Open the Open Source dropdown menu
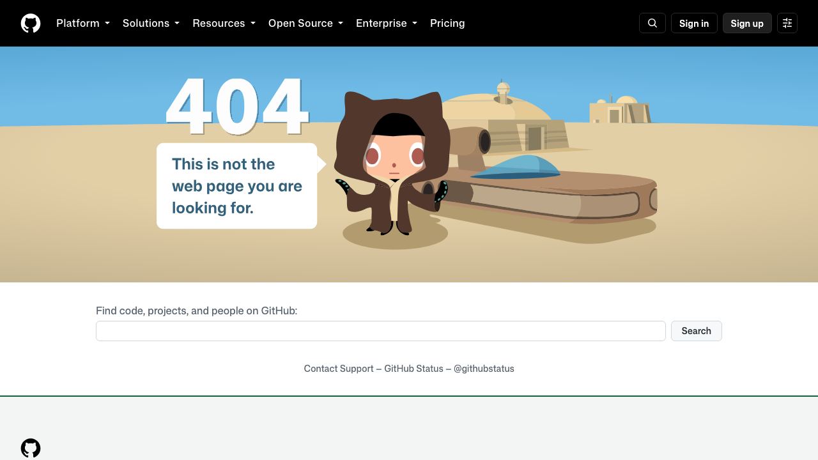Image resolution: width=818 pixels, height=460 pixels. pyautogui.click(x=305, y=23)
